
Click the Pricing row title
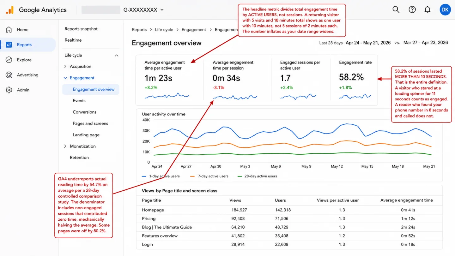[149, 218]
